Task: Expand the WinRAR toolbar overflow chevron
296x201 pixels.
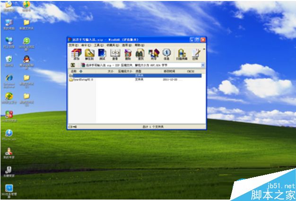Action: [x=204, y=49]
